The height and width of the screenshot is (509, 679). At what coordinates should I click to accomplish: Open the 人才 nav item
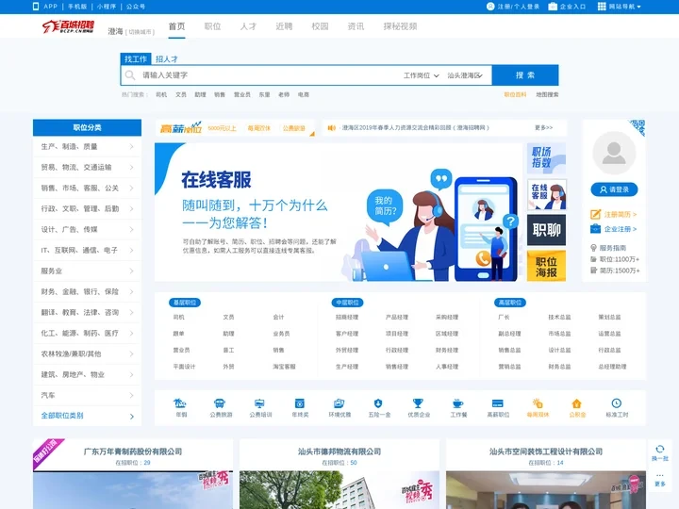pos(248,26)
